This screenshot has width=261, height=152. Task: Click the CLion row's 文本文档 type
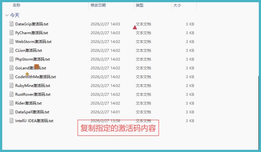[143, 51]
